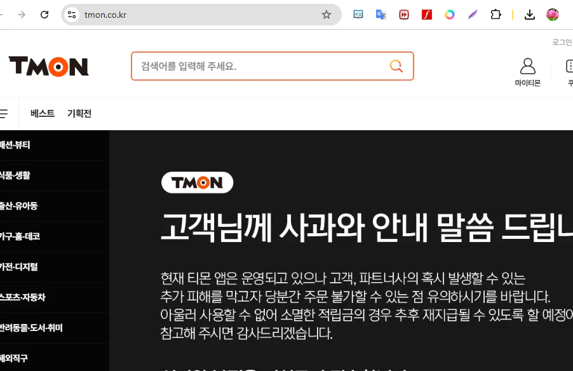The image size is (573, 371).
Task: Open the 스포츠·자동차 category
Action: 55,297
